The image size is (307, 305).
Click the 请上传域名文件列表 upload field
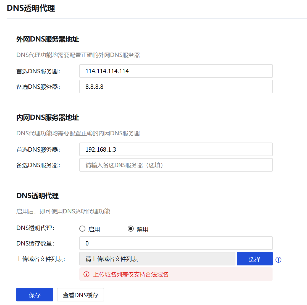point(157,259)
